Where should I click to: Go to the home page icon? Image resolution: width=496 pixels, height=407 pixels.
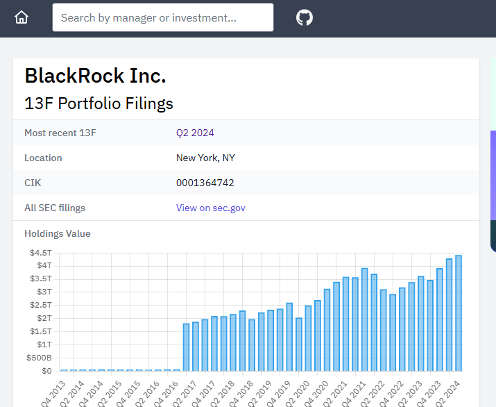[22, 17]
